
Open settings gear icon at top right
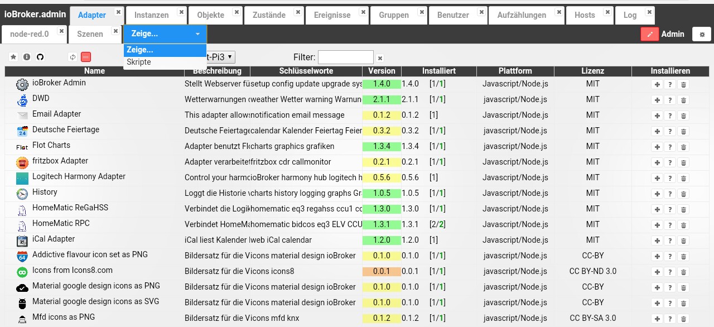pos(702,34)
